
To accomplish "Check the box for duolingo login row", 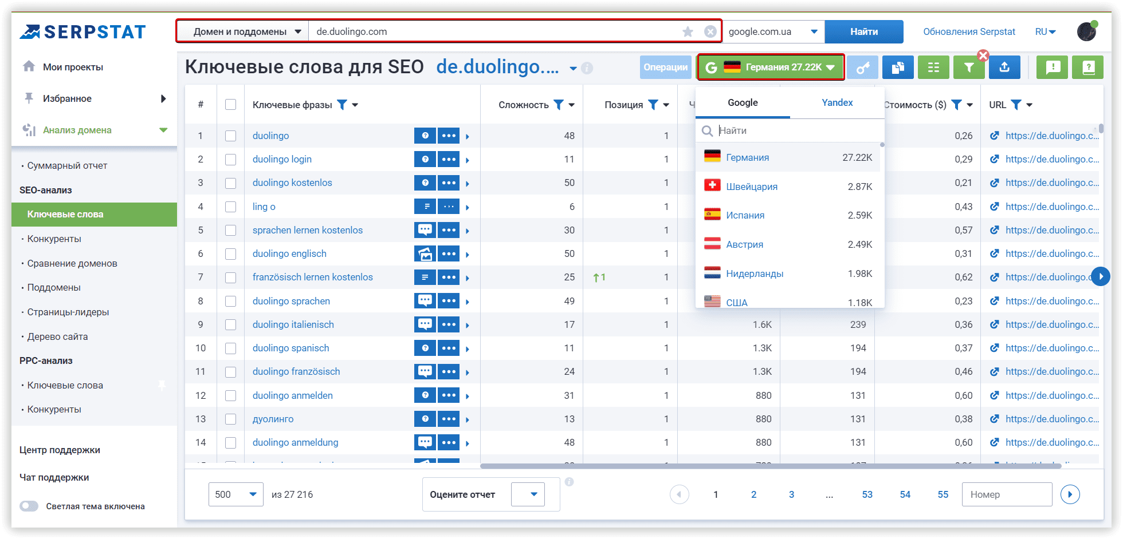I will coord(230,159).
